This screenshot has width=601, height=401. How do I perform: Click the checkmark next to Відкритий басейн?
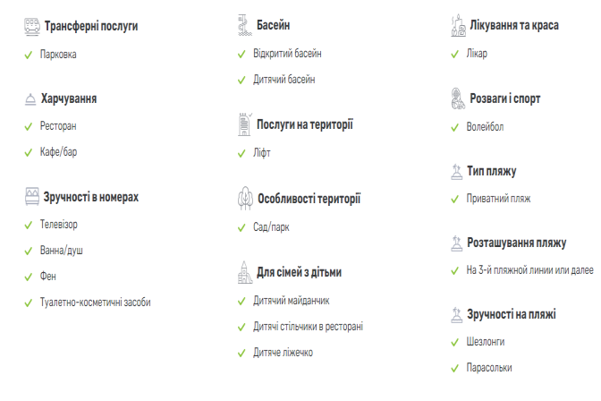241,54
